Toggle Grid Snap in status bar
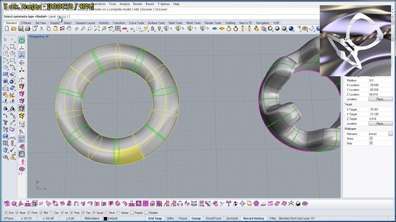This screenshot has height=222, width=396. click(x=155, y=218)
